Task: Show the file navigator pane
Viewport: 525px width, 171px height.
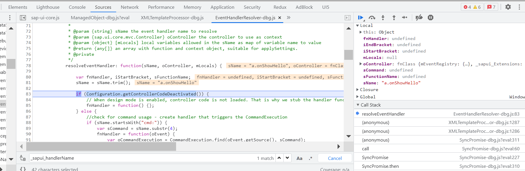Action: click(x=23, y=18)
